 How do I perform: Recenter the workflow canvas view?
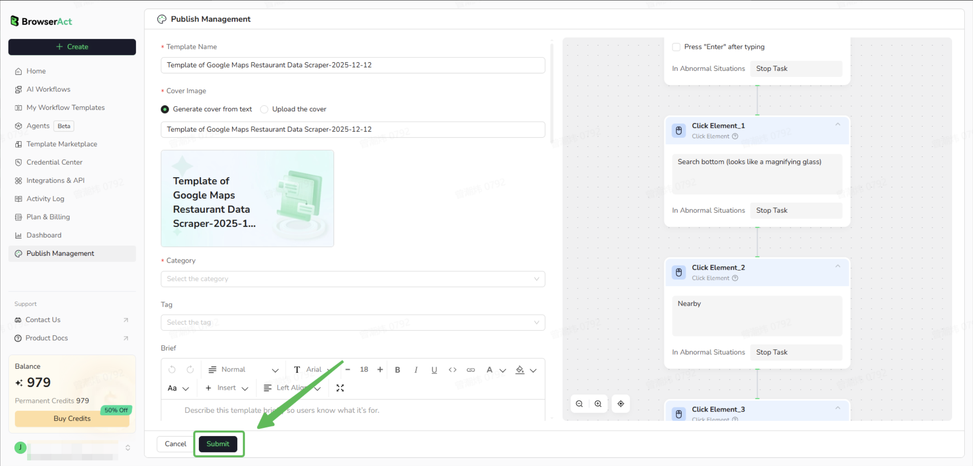(x=621, y=404)
